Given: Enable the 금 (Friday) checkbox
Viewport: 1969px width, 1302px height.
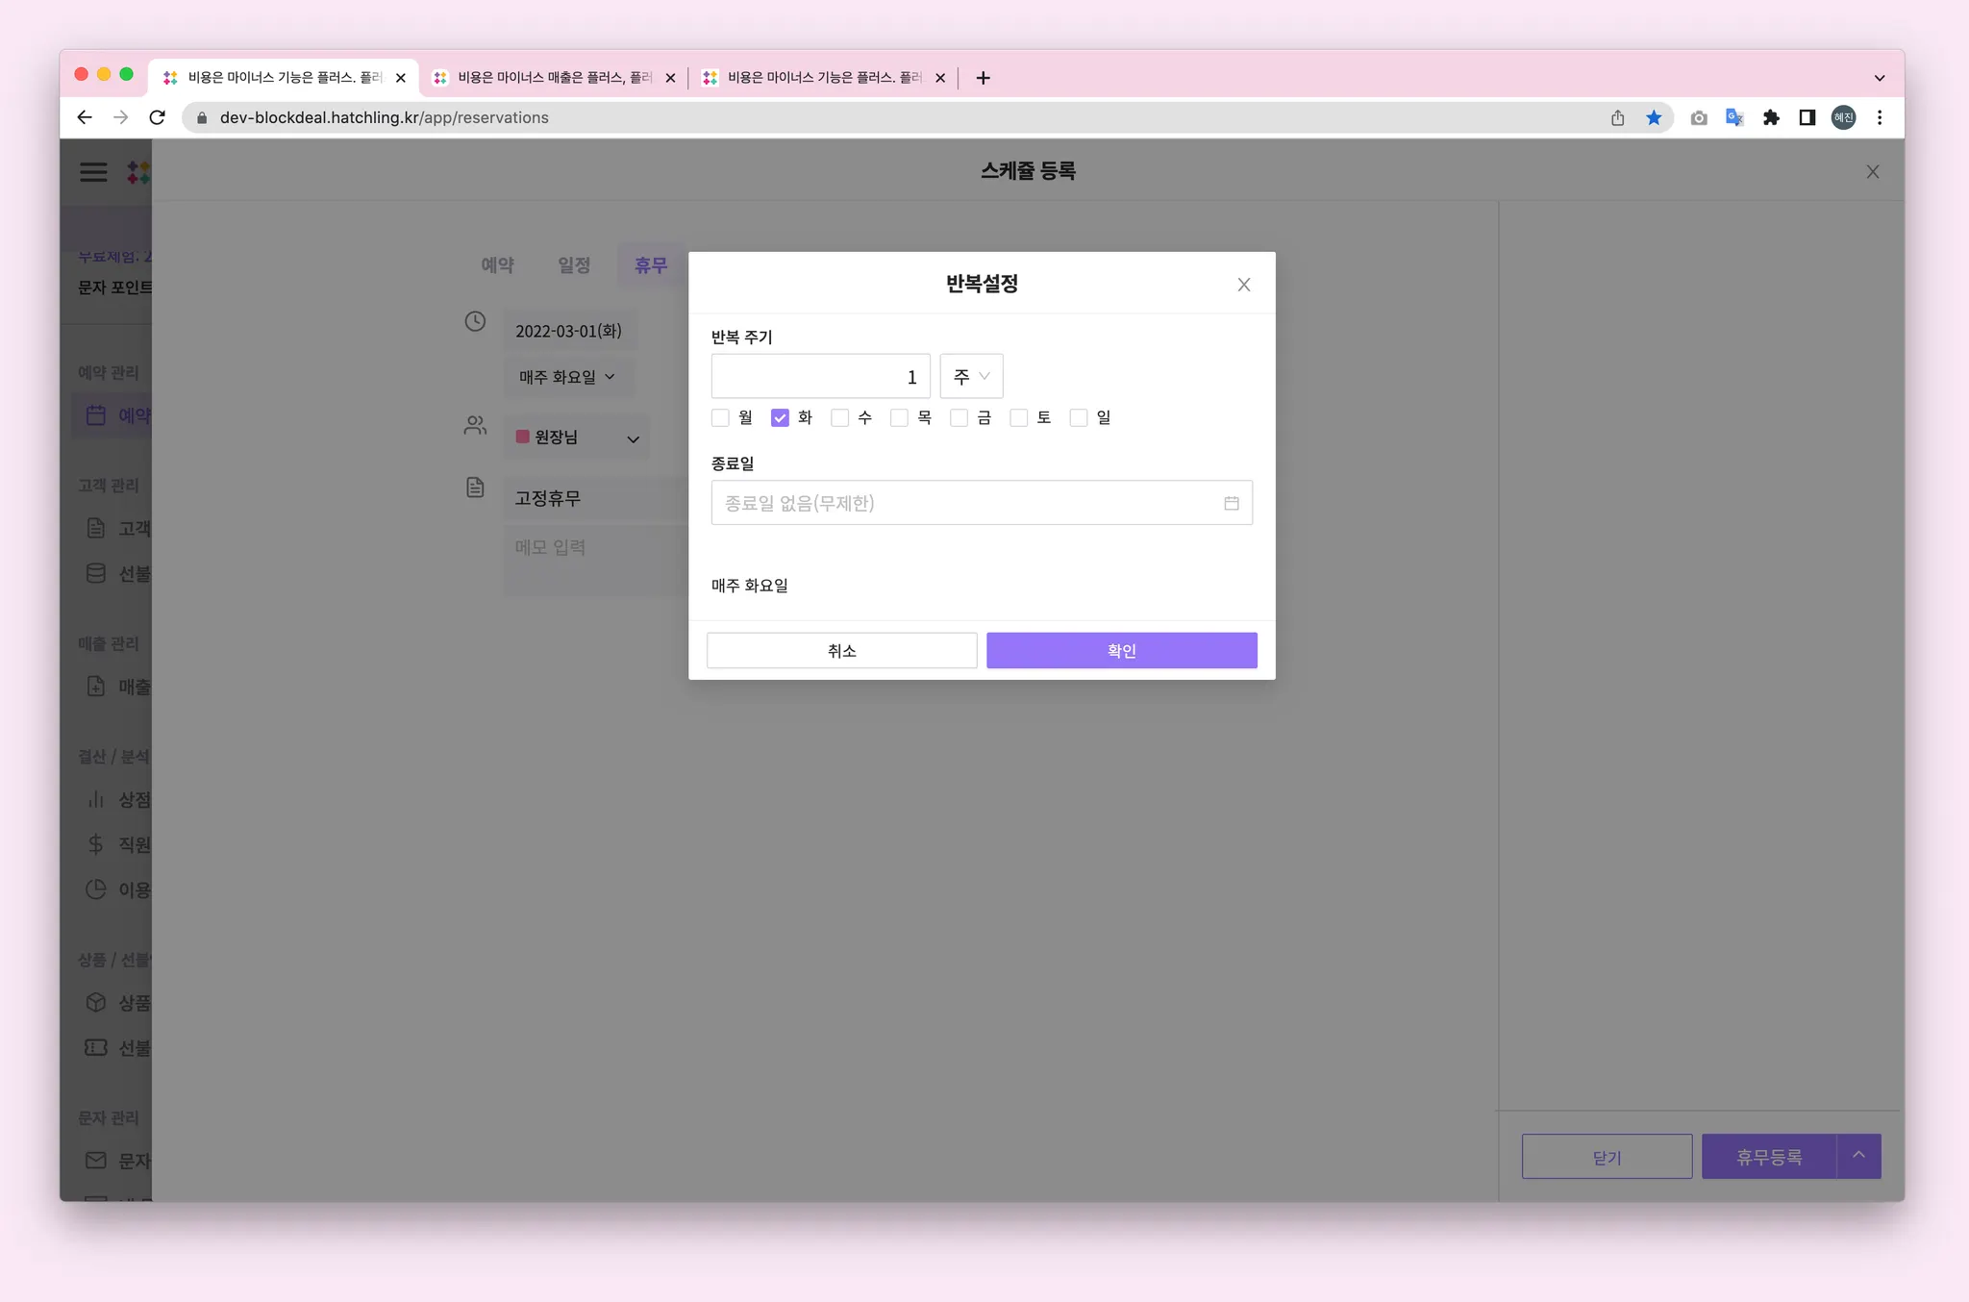Looking at the screenshot, I should tap(959, 417).
